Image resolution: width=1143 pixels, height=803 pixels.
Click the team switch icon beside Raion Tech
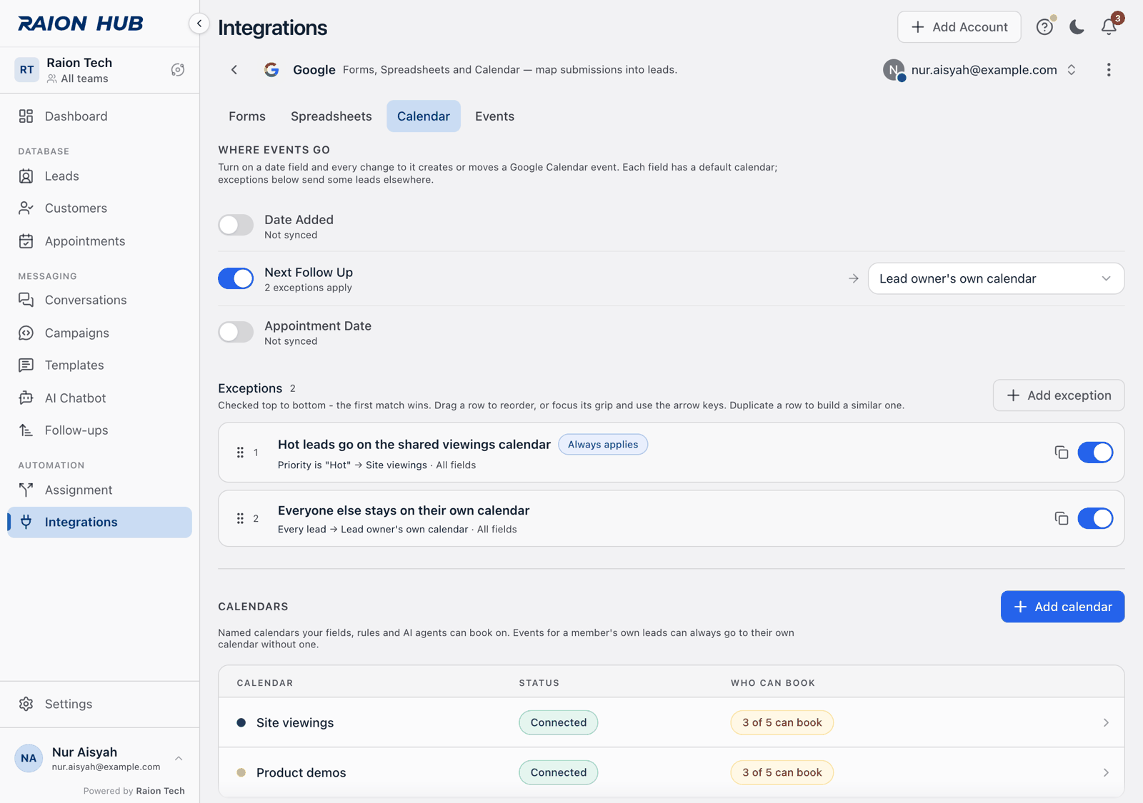coord(178,70)
